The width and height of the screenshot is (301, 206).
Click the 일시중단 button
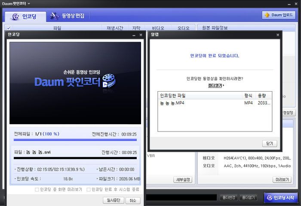[x=114, y=200]
